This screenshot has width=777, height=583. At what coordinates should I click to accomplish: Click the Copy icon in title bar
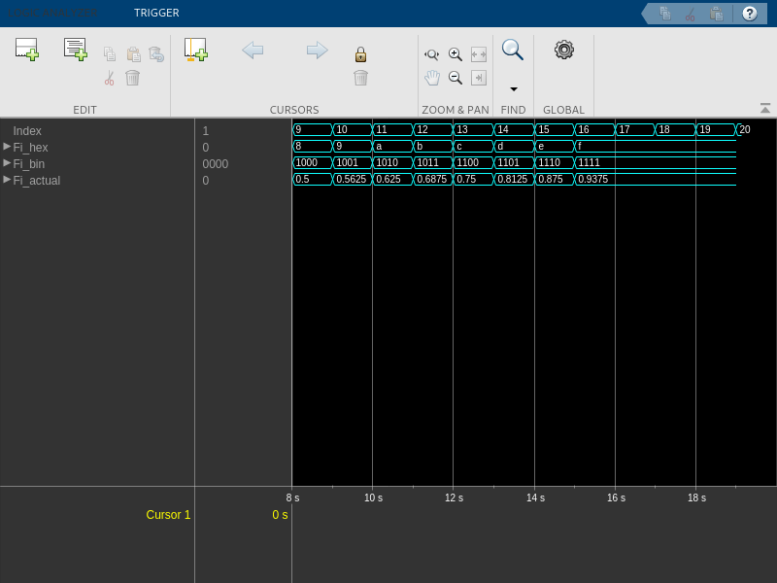click(665, 14)
